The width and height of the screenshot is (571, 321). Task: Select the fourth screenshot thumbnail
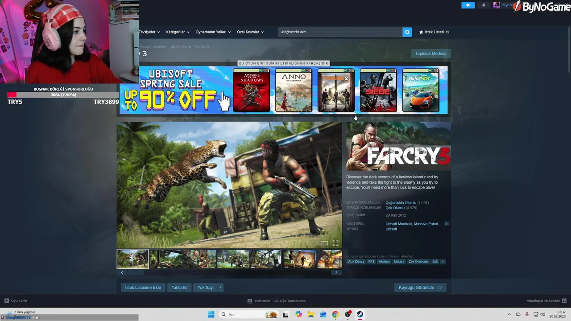pos(233,259)
